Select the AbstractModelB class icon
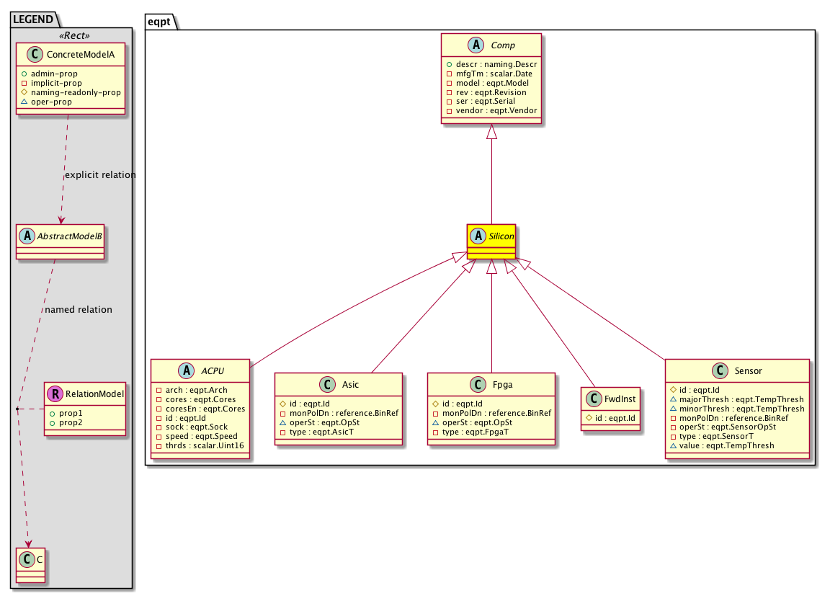Screen dimensions: 830x596 [27, 235]
